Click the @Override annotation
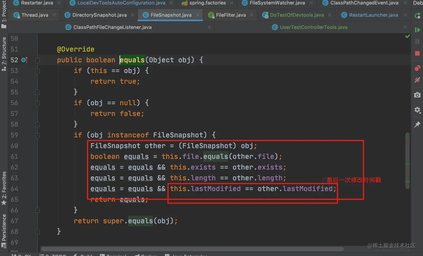 (x=76, y=49)
